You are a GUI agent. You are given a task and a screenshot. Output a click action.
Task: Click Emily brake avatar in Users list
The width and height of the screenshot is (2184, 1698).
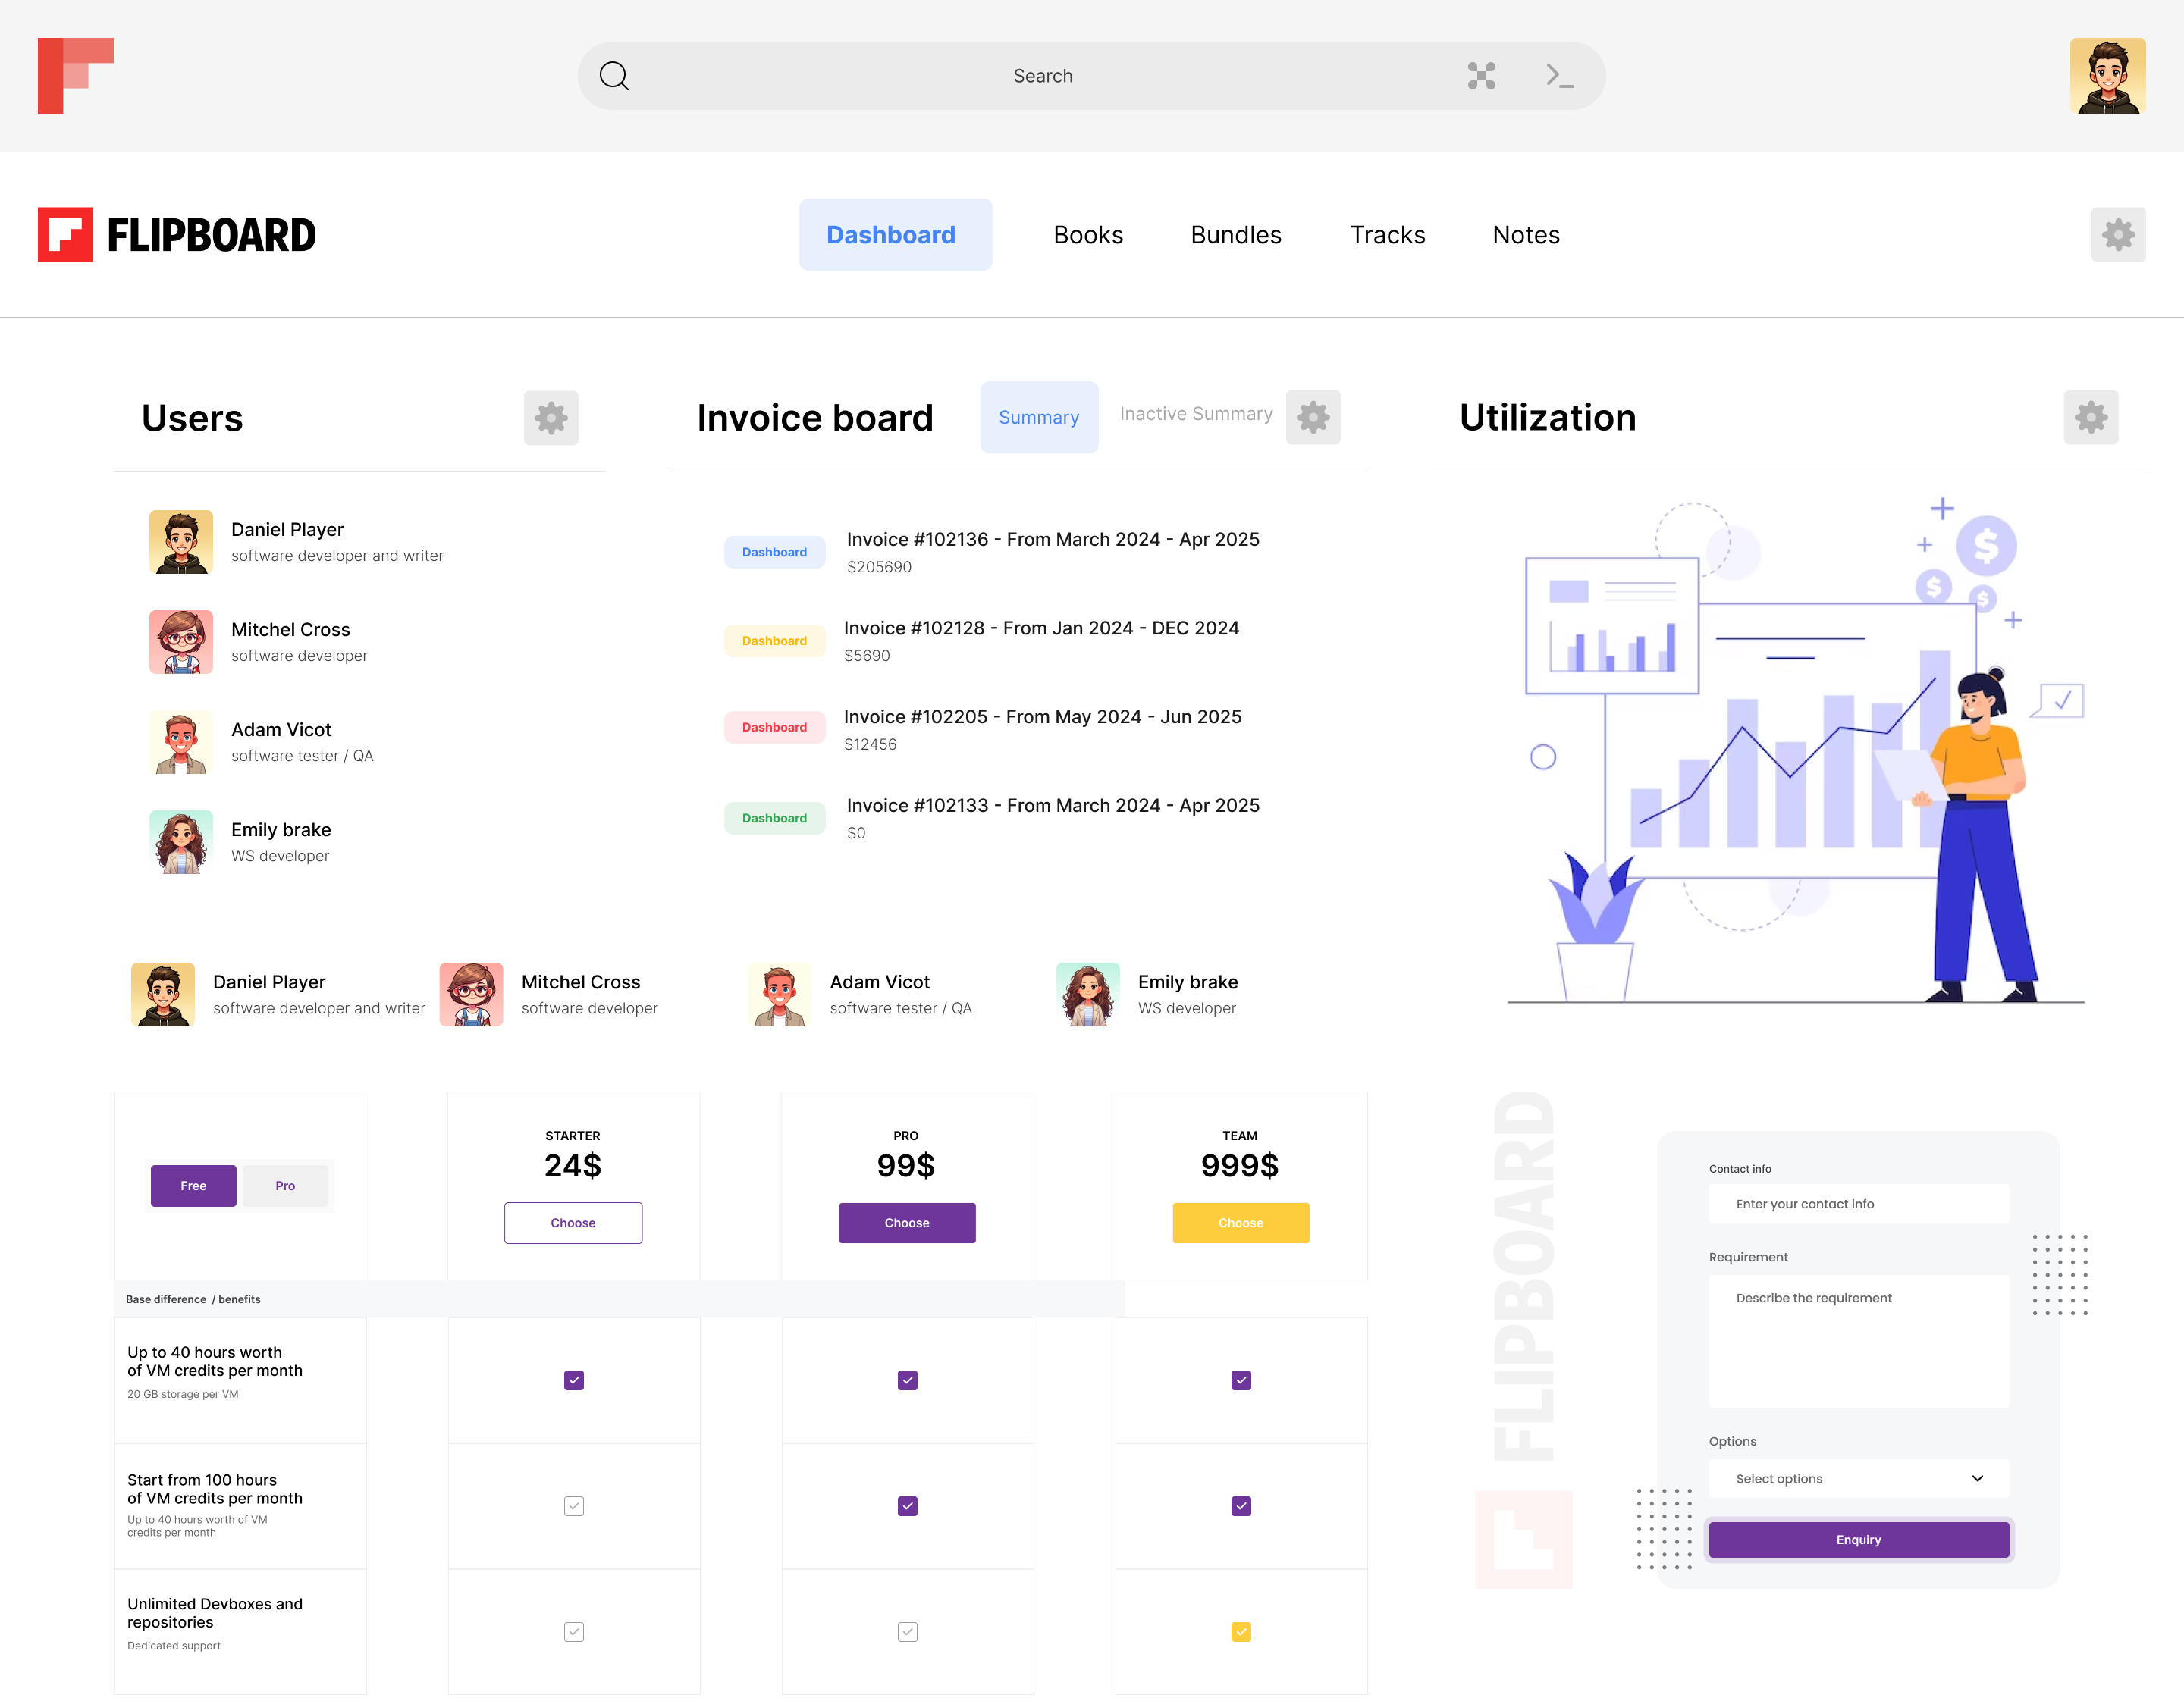[181, 841]
